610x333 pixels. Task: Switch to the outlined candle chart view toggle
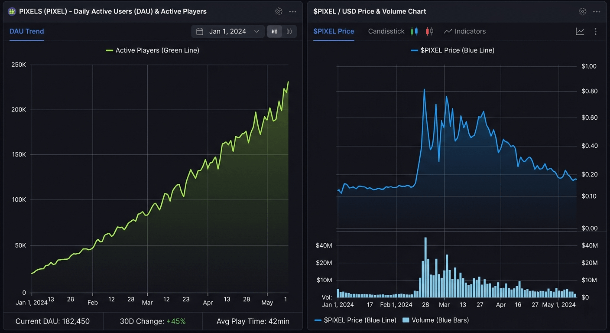point(289,31)
